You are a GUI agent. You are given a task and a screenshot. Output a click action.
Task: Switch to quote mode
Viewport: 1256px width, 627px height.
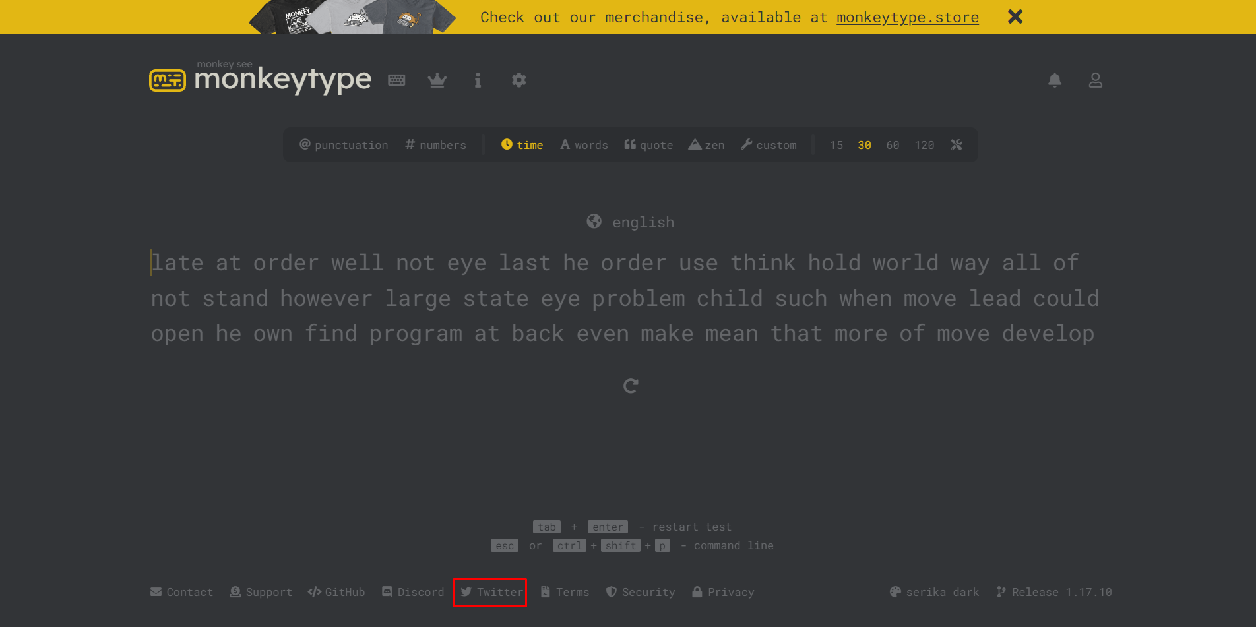648,144
